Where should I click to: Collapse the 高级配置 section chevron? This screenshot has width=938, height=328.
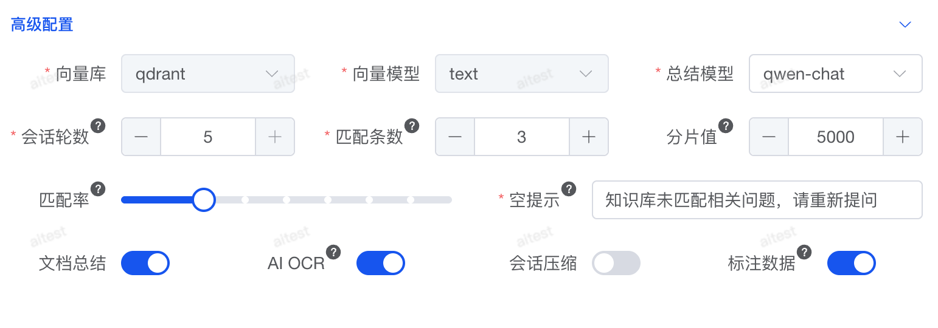pyautogui.click(x=905, y=25)
